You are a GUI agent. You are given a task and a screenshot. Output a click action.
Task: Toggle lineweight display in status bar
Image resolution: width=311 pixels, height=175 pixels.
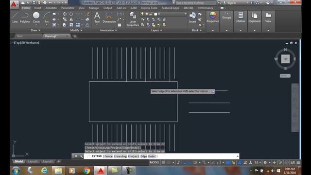(228, 162)
